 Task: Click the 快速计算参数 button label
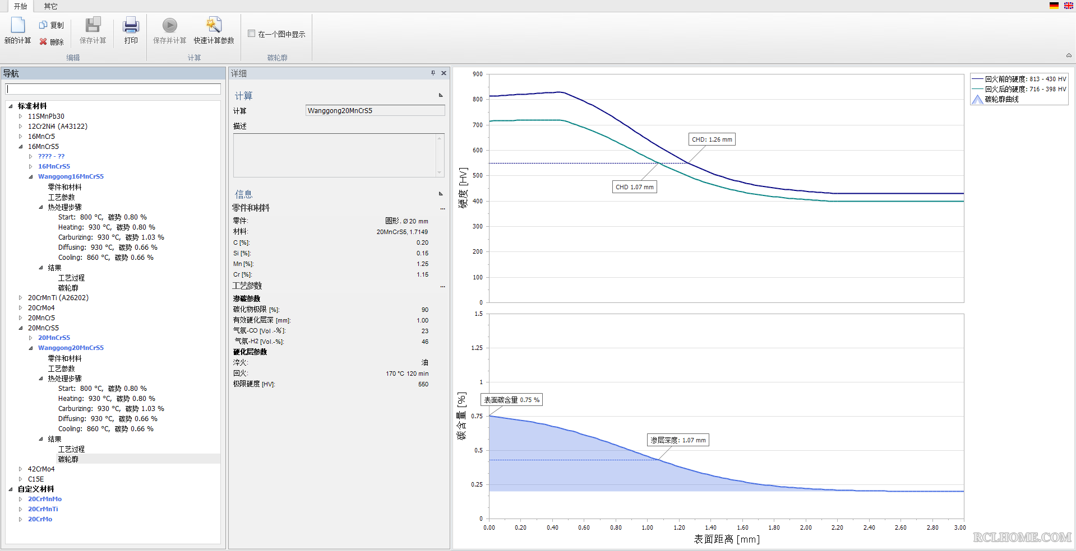(214, 40)
